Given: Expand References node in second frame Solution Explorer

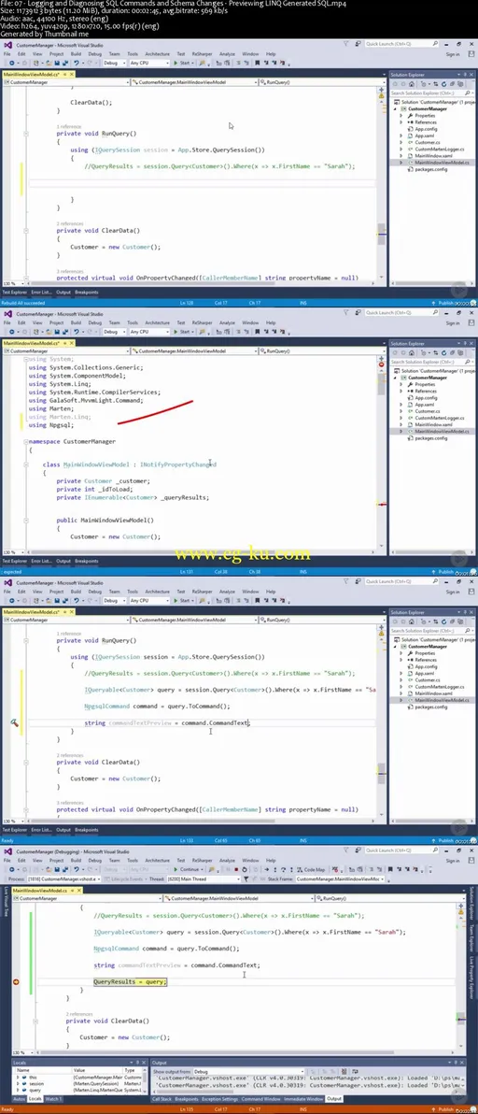Looking at the screenshot, I should [x=401, y=391].
